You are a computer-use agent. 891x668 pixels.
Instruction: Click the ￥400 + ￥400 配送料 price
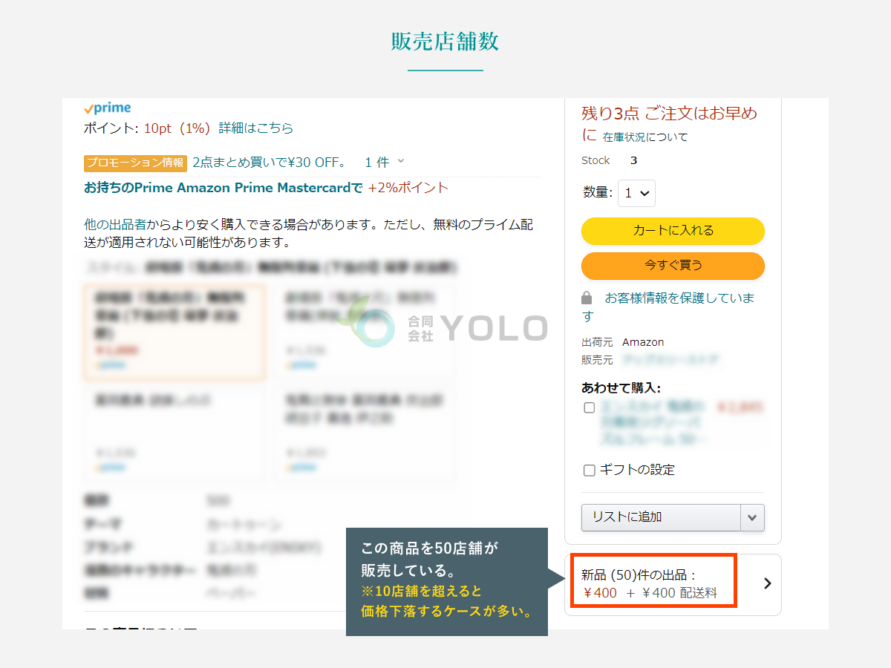pyautogui.click(x=650, y=593)
